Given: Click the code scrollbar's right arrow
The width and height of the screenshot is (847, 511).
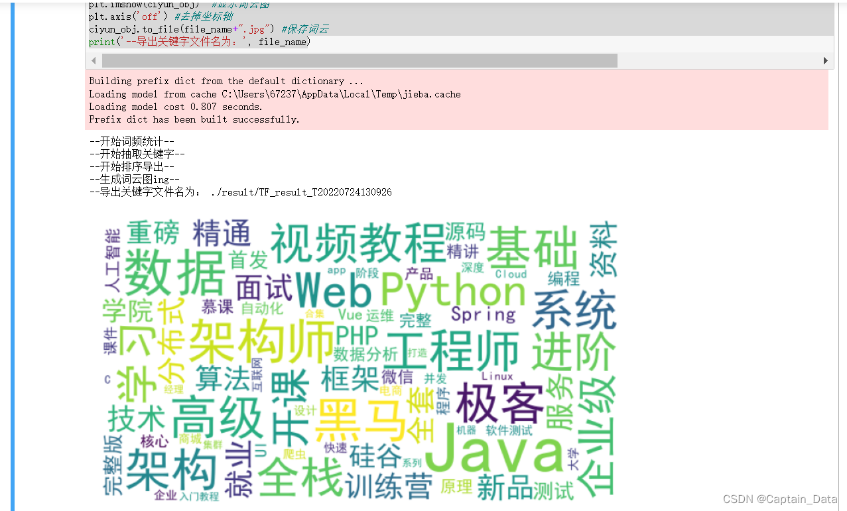Looking at the screenshot, I should [826, 61].
